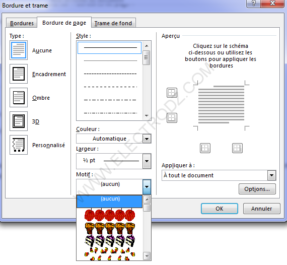This screenshot has height=265, width=287.
Task: Switch to the Bordures tab
Action: tap(22, 23)
